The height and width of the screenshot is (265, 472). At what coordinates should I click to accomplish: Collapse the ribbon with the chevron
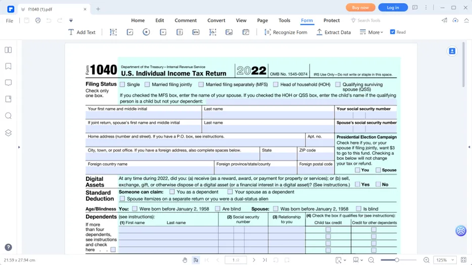tap(466, 20)
